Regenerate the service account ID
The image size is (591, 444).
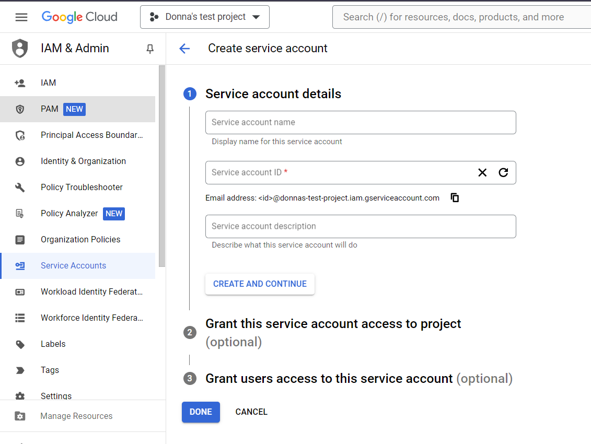504,172
